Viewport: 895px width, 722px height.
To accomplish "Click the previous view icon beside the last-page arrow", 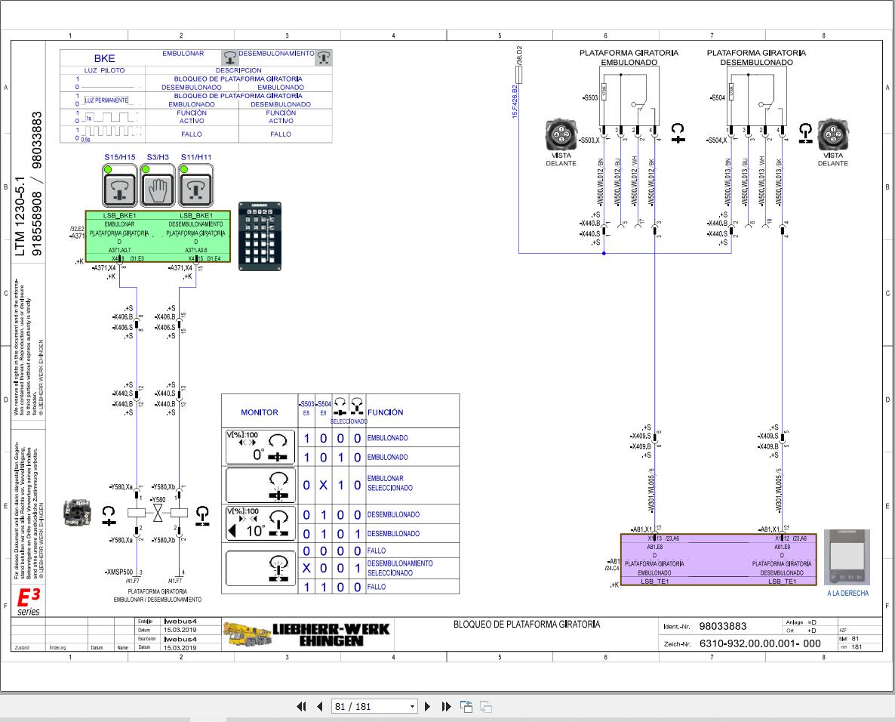I will coord(466,707).
